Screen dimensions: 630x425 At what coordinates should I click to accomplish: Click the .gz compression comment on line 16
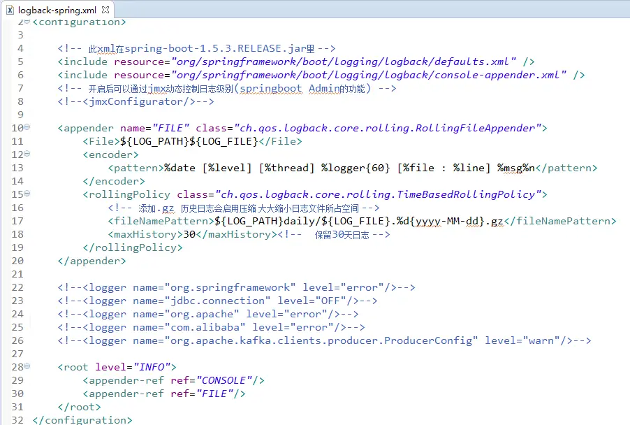point(244,208)
